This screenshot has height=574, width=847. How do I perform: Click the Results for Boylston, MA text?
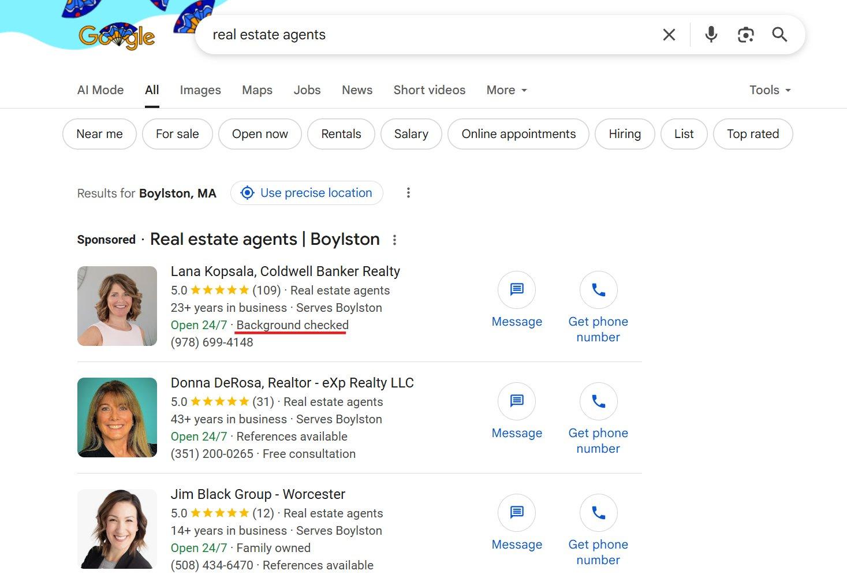point(147,193)
